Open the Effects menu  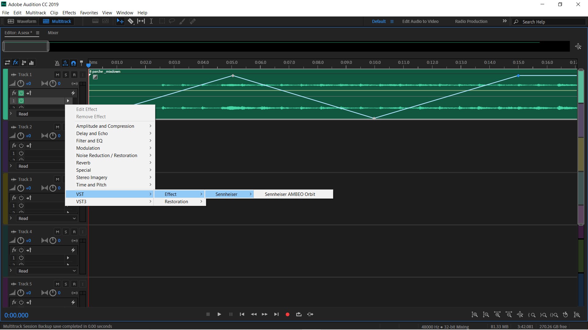pos(69,13)
